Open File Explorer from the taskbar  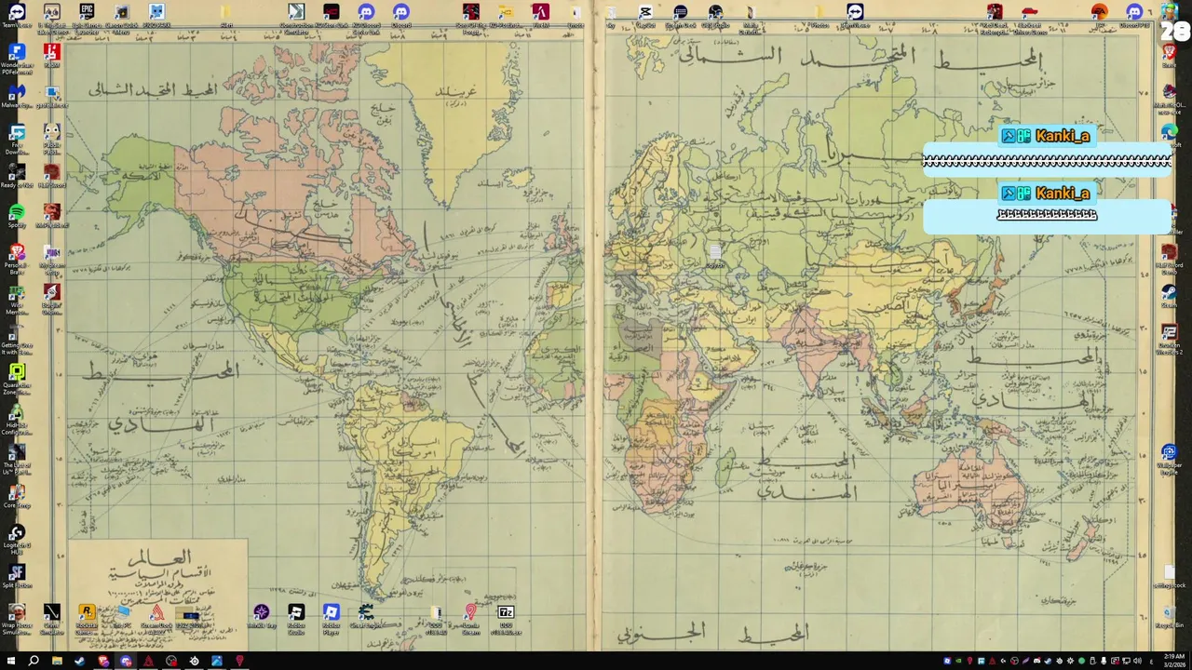57,661
